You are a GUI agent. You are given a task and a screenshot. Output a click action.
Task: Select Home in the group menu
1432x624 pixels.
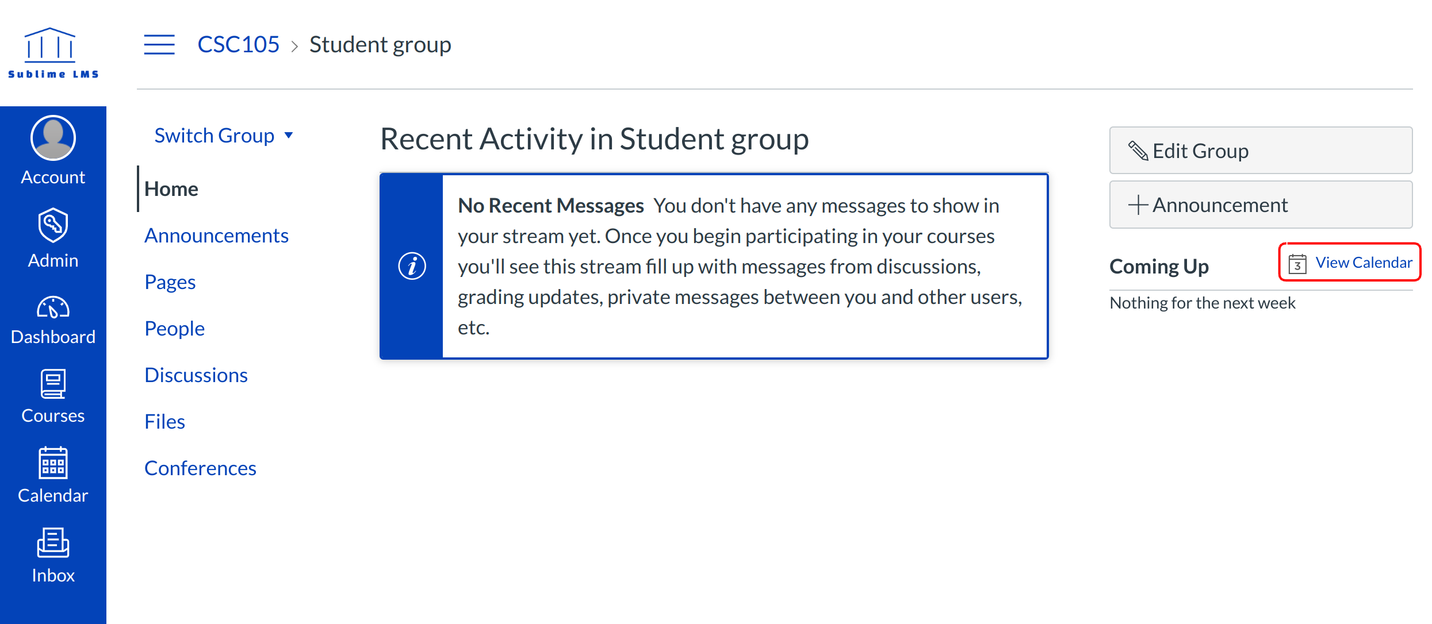coord(171,189)
